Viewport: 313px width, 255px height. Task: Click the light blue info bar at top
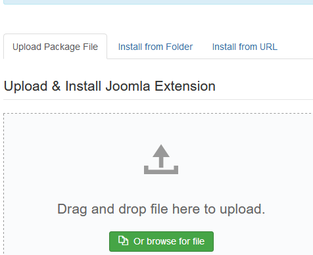click(158, 2)
